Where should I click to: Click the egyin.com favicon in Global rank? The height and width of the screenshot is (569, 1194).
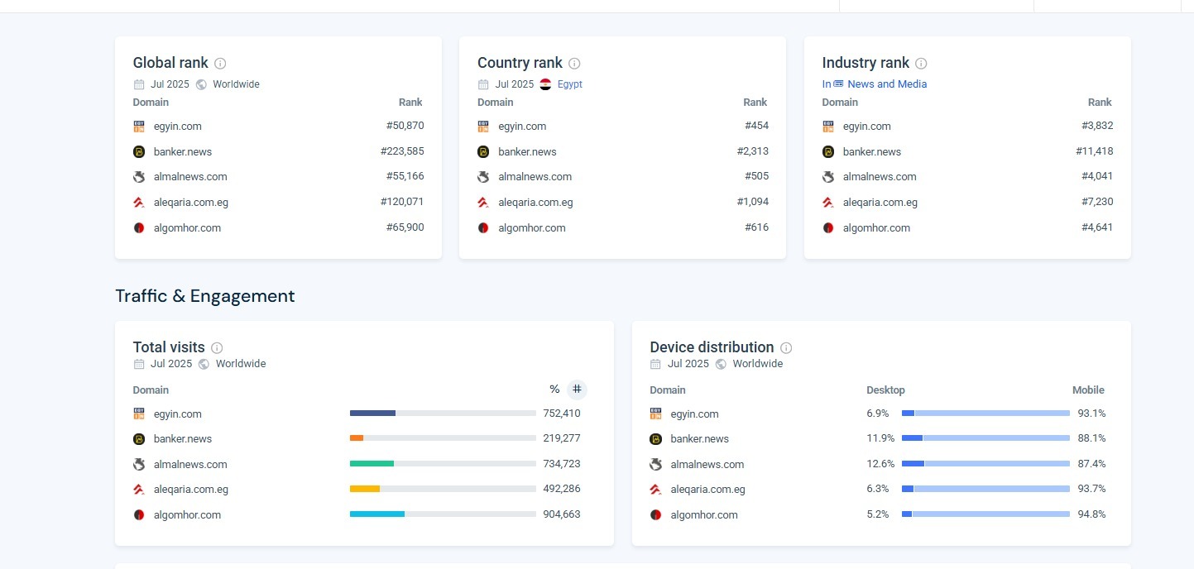[139, 127]
